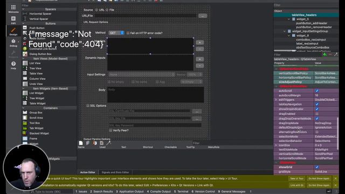Enable the SSL Options checkbox
The width and height of the screenshot is (345, 194).
coord(88,106)
